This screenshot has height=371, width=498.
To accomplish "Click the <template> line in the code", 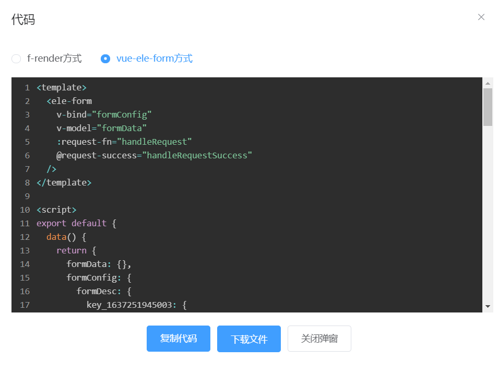I will [62, 87].
